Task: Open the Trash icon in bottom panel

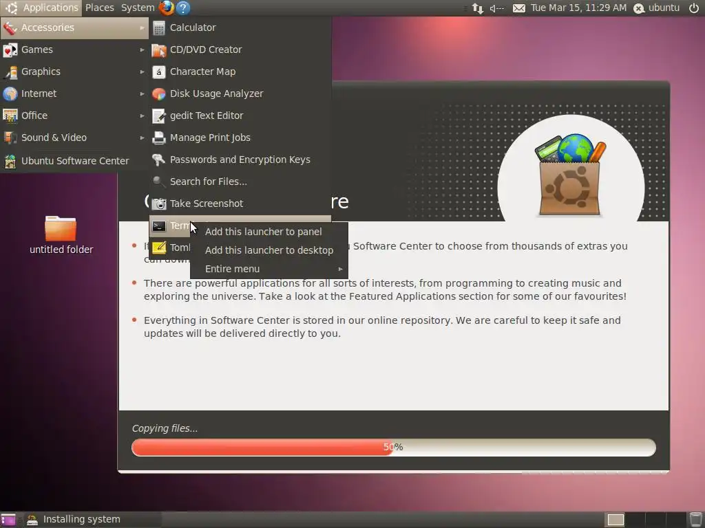Action: [x=695, y=520]
